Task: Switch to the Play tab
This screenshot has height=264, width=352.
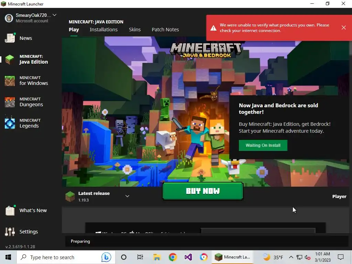Action: tap(74, 30)
